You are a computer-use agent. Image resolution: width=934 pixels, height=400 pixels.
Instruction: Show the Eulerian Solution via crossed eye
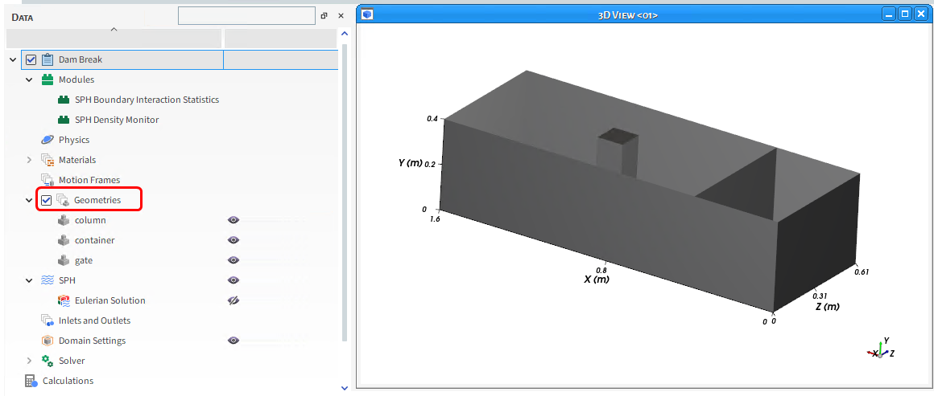click(x=233, y=300)
